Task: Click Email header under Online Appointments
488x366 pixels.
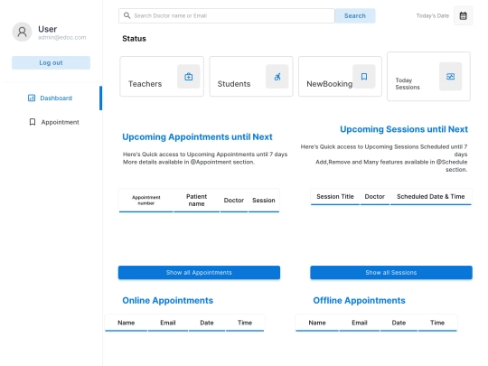Action: pyautogui.click(x=168, y=323)
